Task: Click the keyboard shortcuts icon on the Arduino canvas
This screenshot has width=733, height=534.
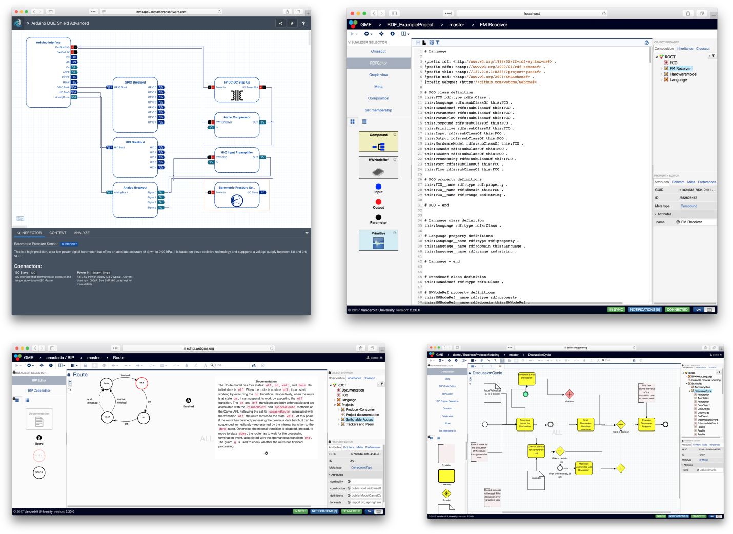Action: (20, 218)
